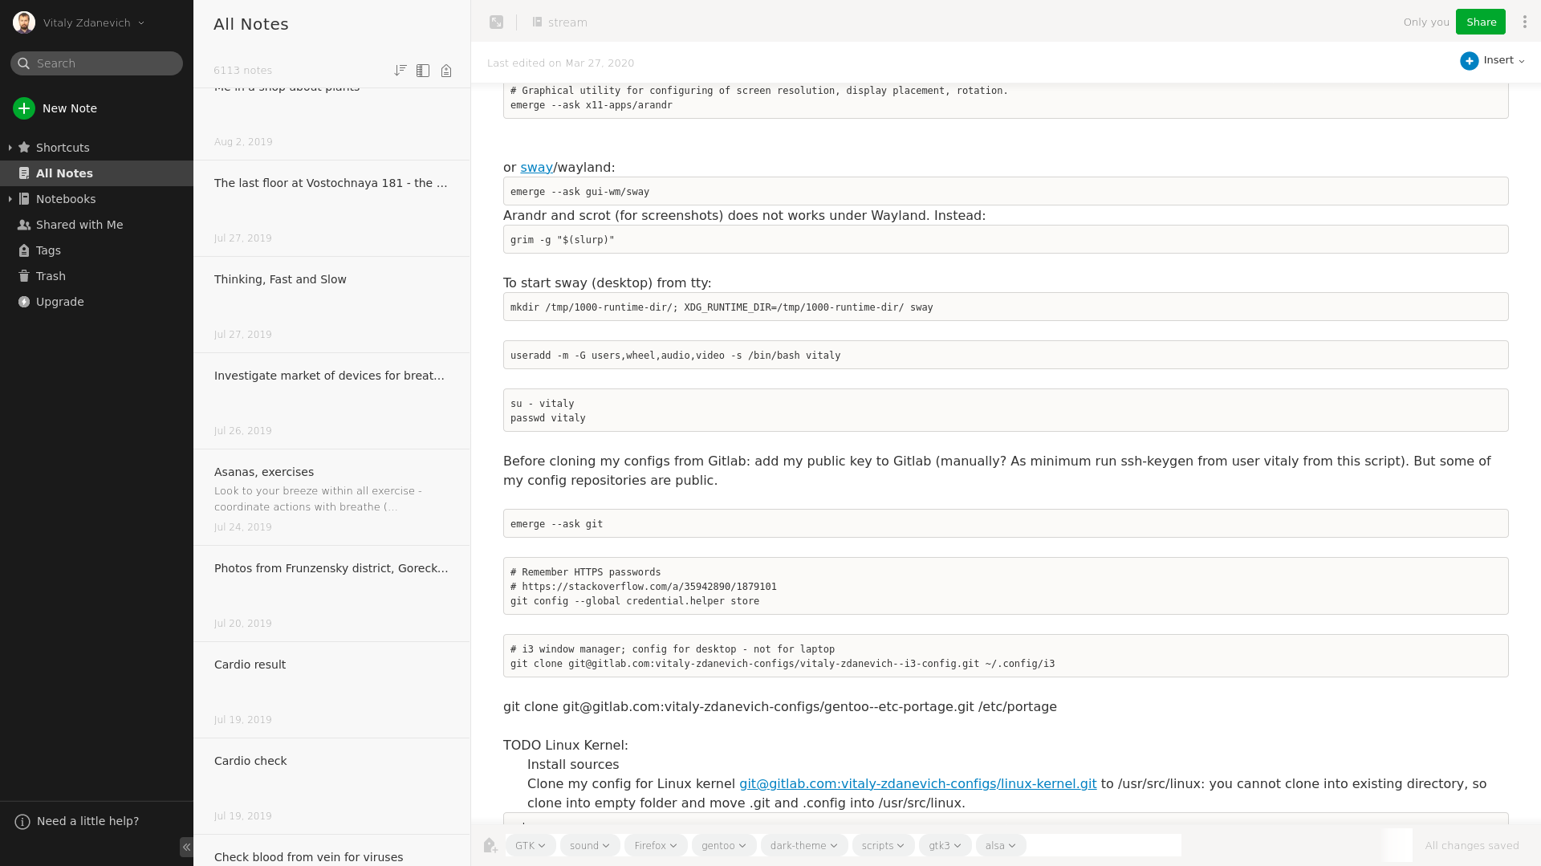Open the gentoo tag dropdown
The image size is (1541, 866).
click(x=723, y=845)
